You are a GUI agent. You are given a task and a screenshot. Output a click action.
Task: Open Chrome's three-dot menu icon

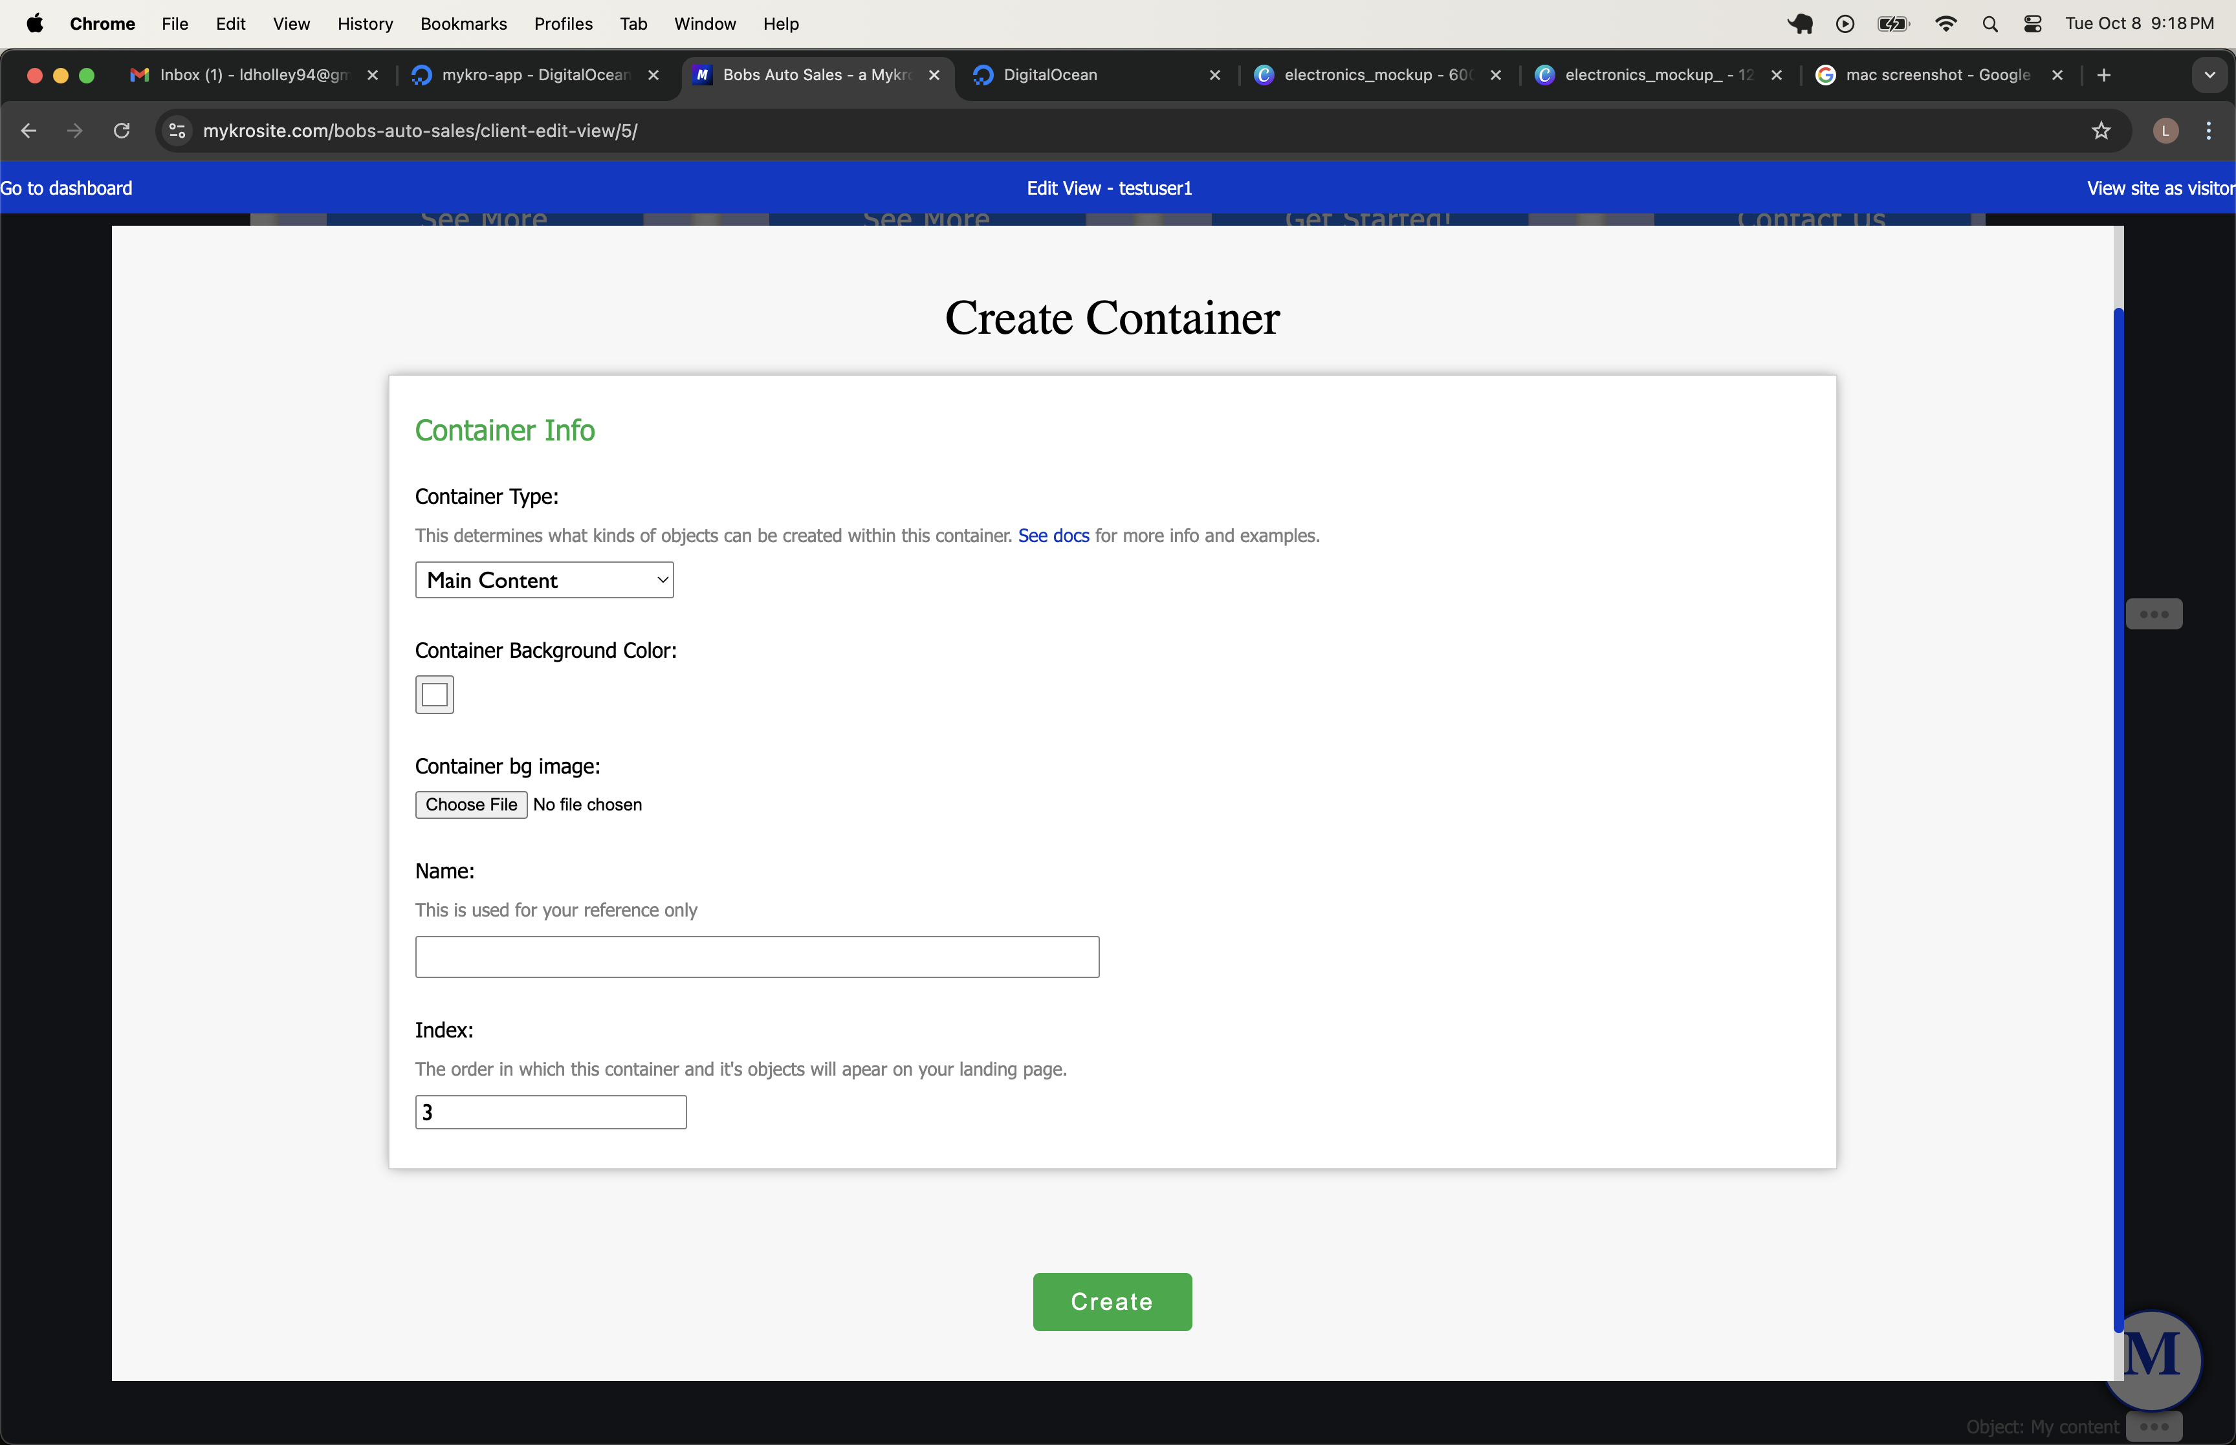[x=2208, y=131]
